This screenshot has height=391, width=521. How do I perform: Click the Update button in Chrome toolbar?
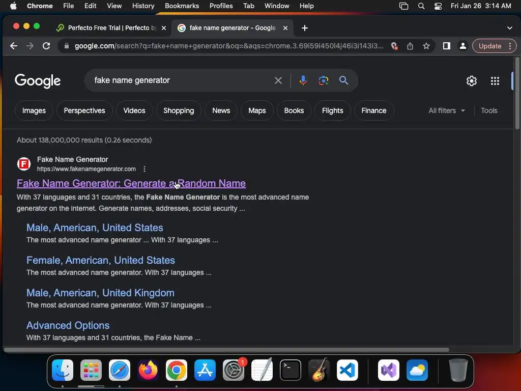click(x=490, y=46)
